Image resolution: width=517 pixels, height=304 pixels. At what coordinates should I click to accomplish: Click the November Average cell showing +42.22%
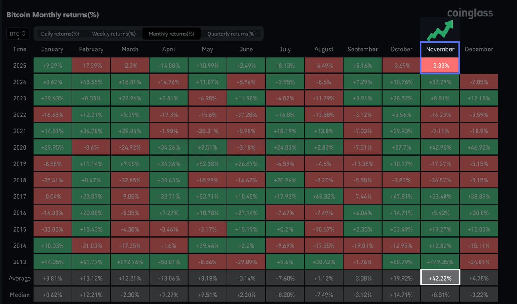click(x=440, y=278)
